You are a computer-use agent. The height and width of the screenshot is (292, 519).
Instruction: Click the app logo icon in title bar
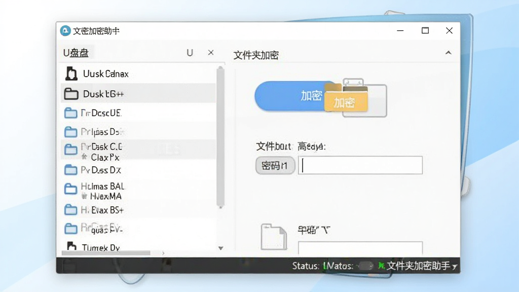[x=65, y=31]
